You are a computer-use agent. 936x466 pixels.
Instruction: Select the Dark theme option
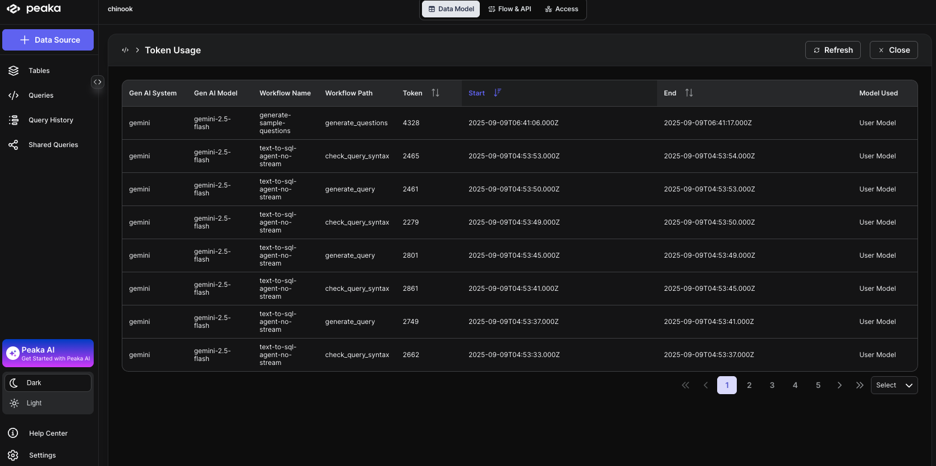(x=48, y=383)
